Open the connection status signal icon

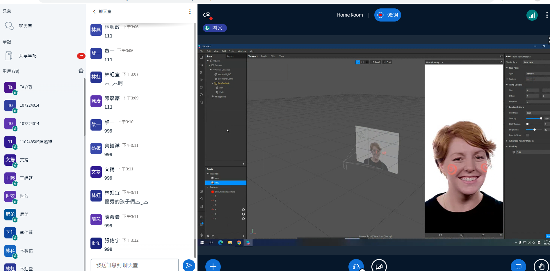pos(532,15)
